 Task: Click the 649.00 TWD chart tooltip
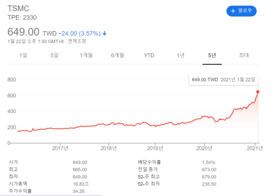[x=223, y=79]
